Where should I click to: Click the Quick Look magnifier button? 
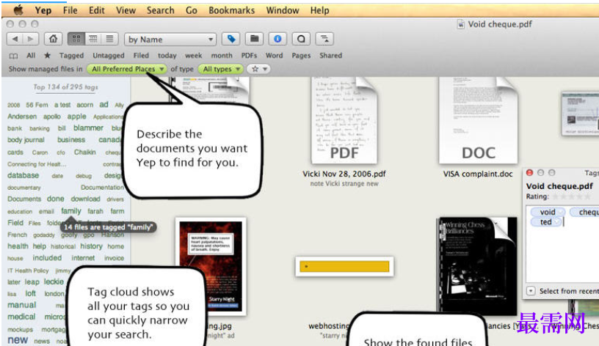tap(301, 39)
